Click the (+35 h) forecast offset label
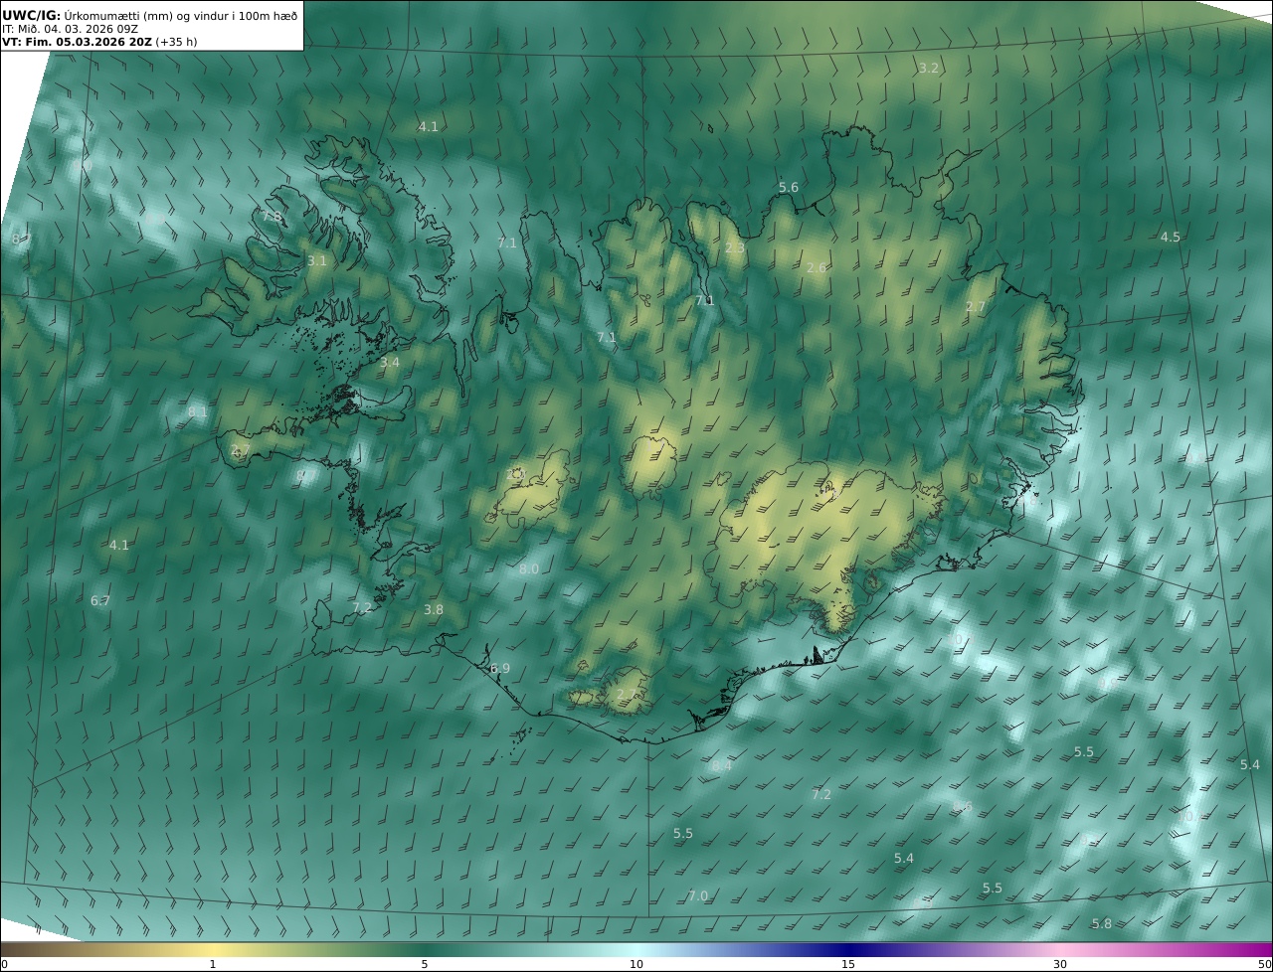The image size is (1273, 972). [x=176, y=43]
